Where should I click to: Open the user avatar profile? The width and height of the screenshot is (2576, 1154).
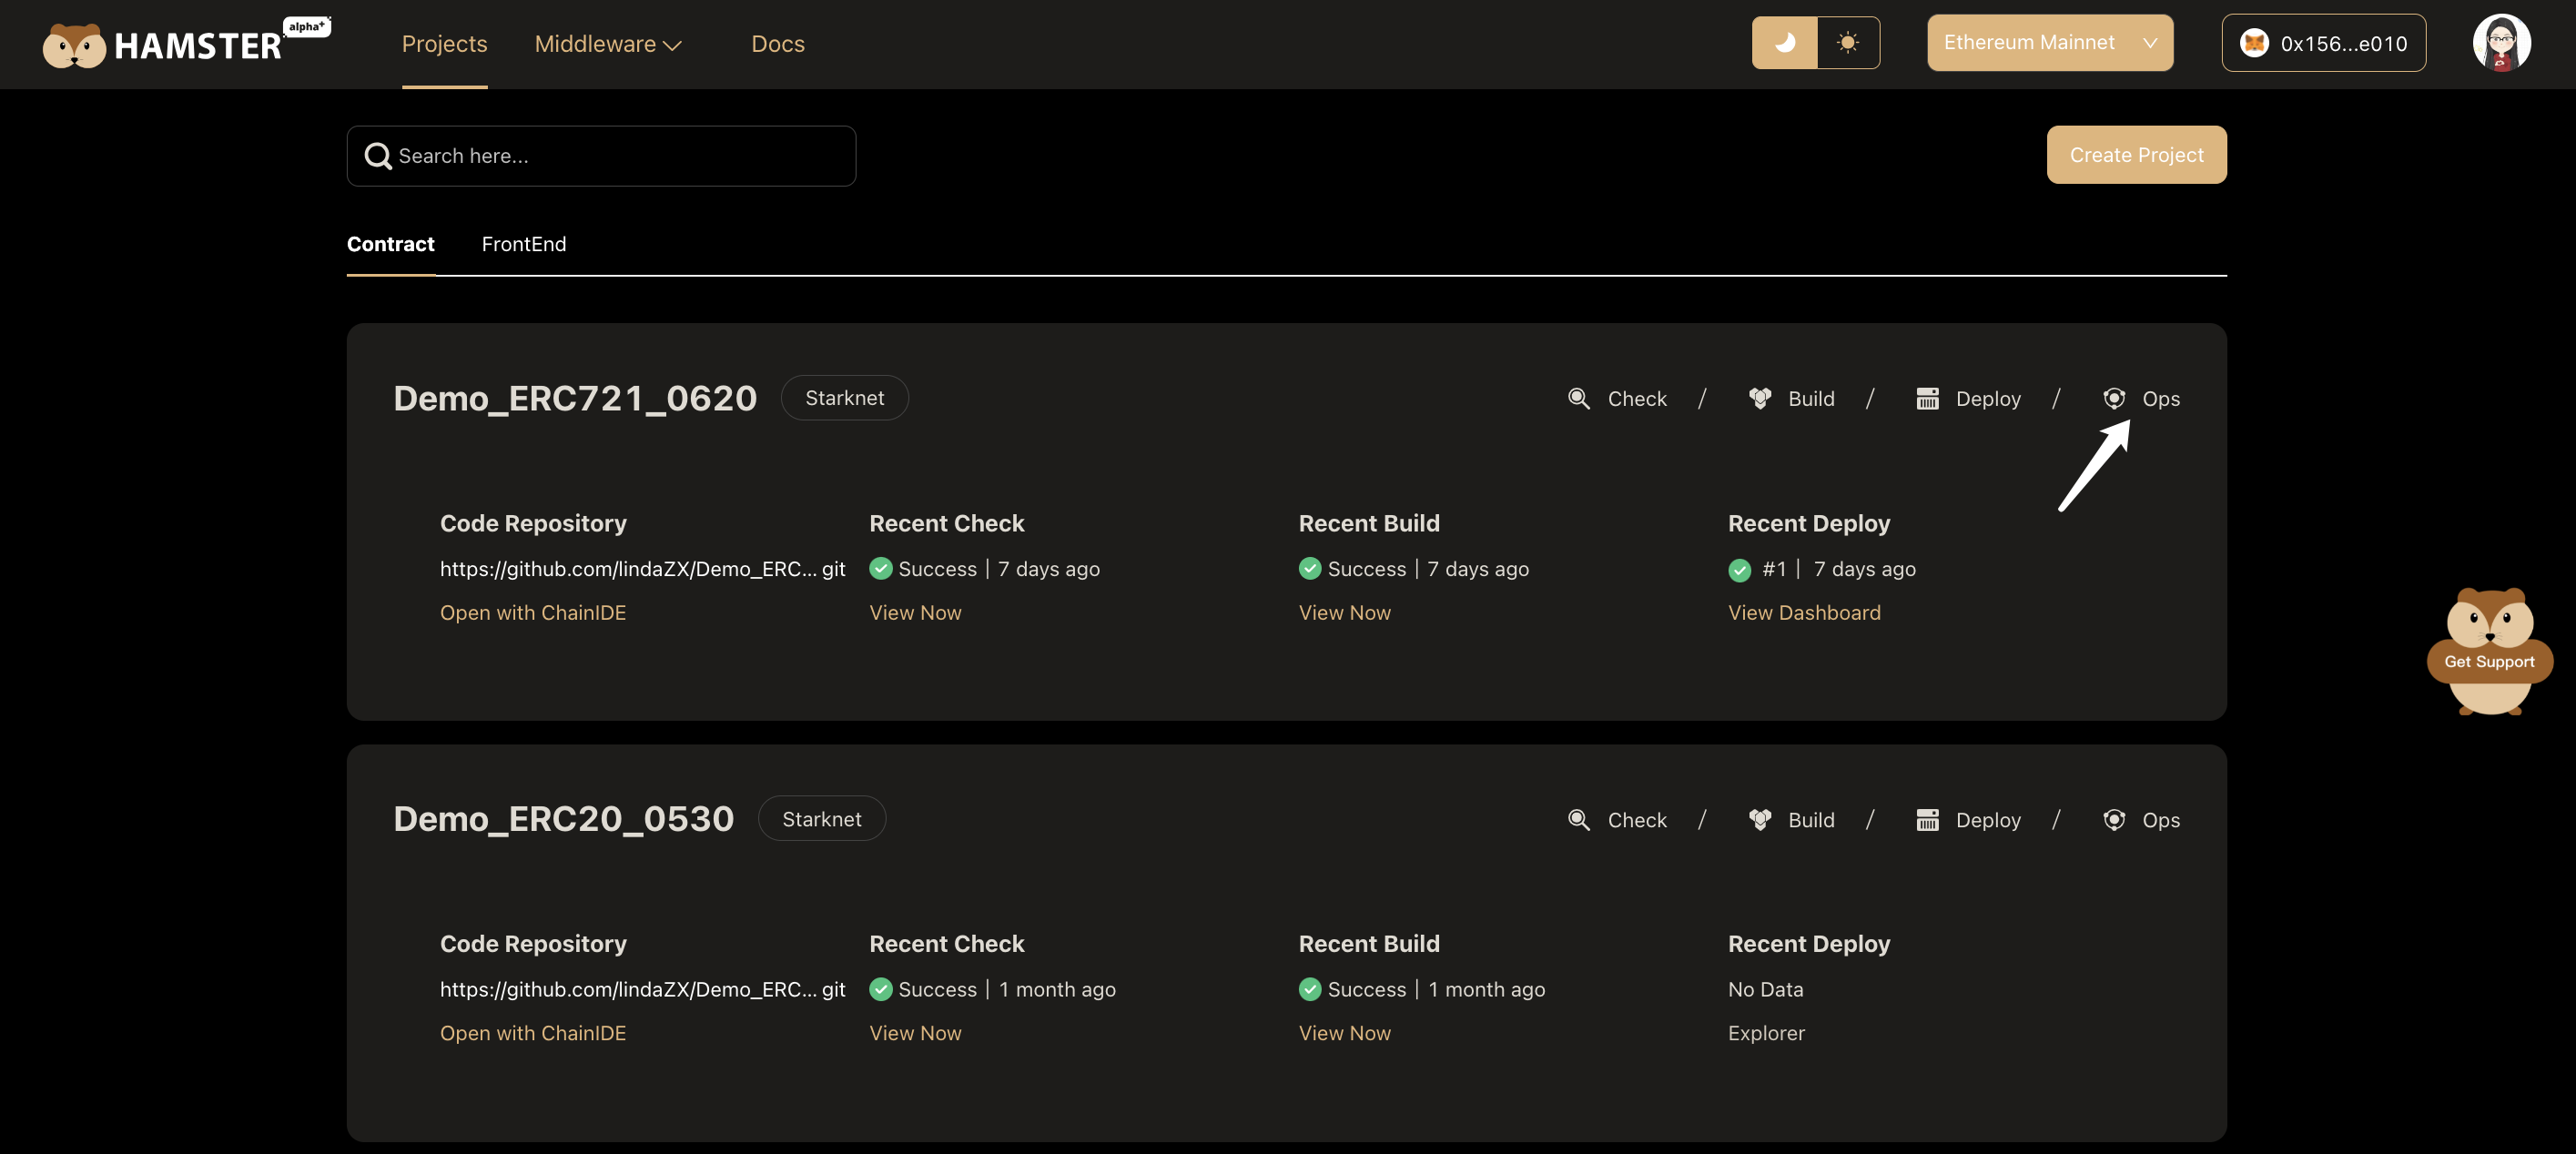point(2501,43)
